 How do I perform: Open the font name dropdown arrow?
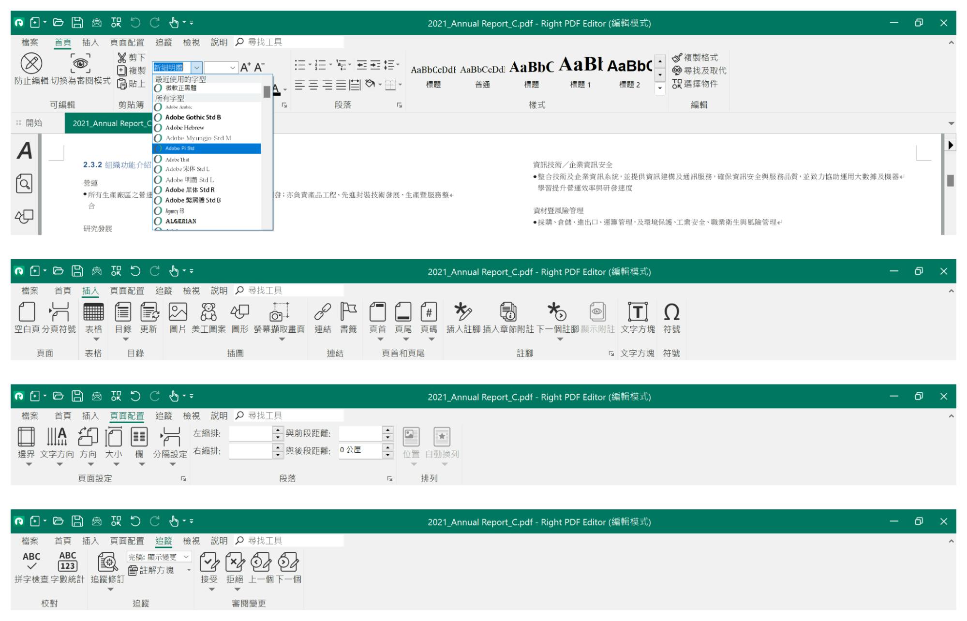[196, 68]
